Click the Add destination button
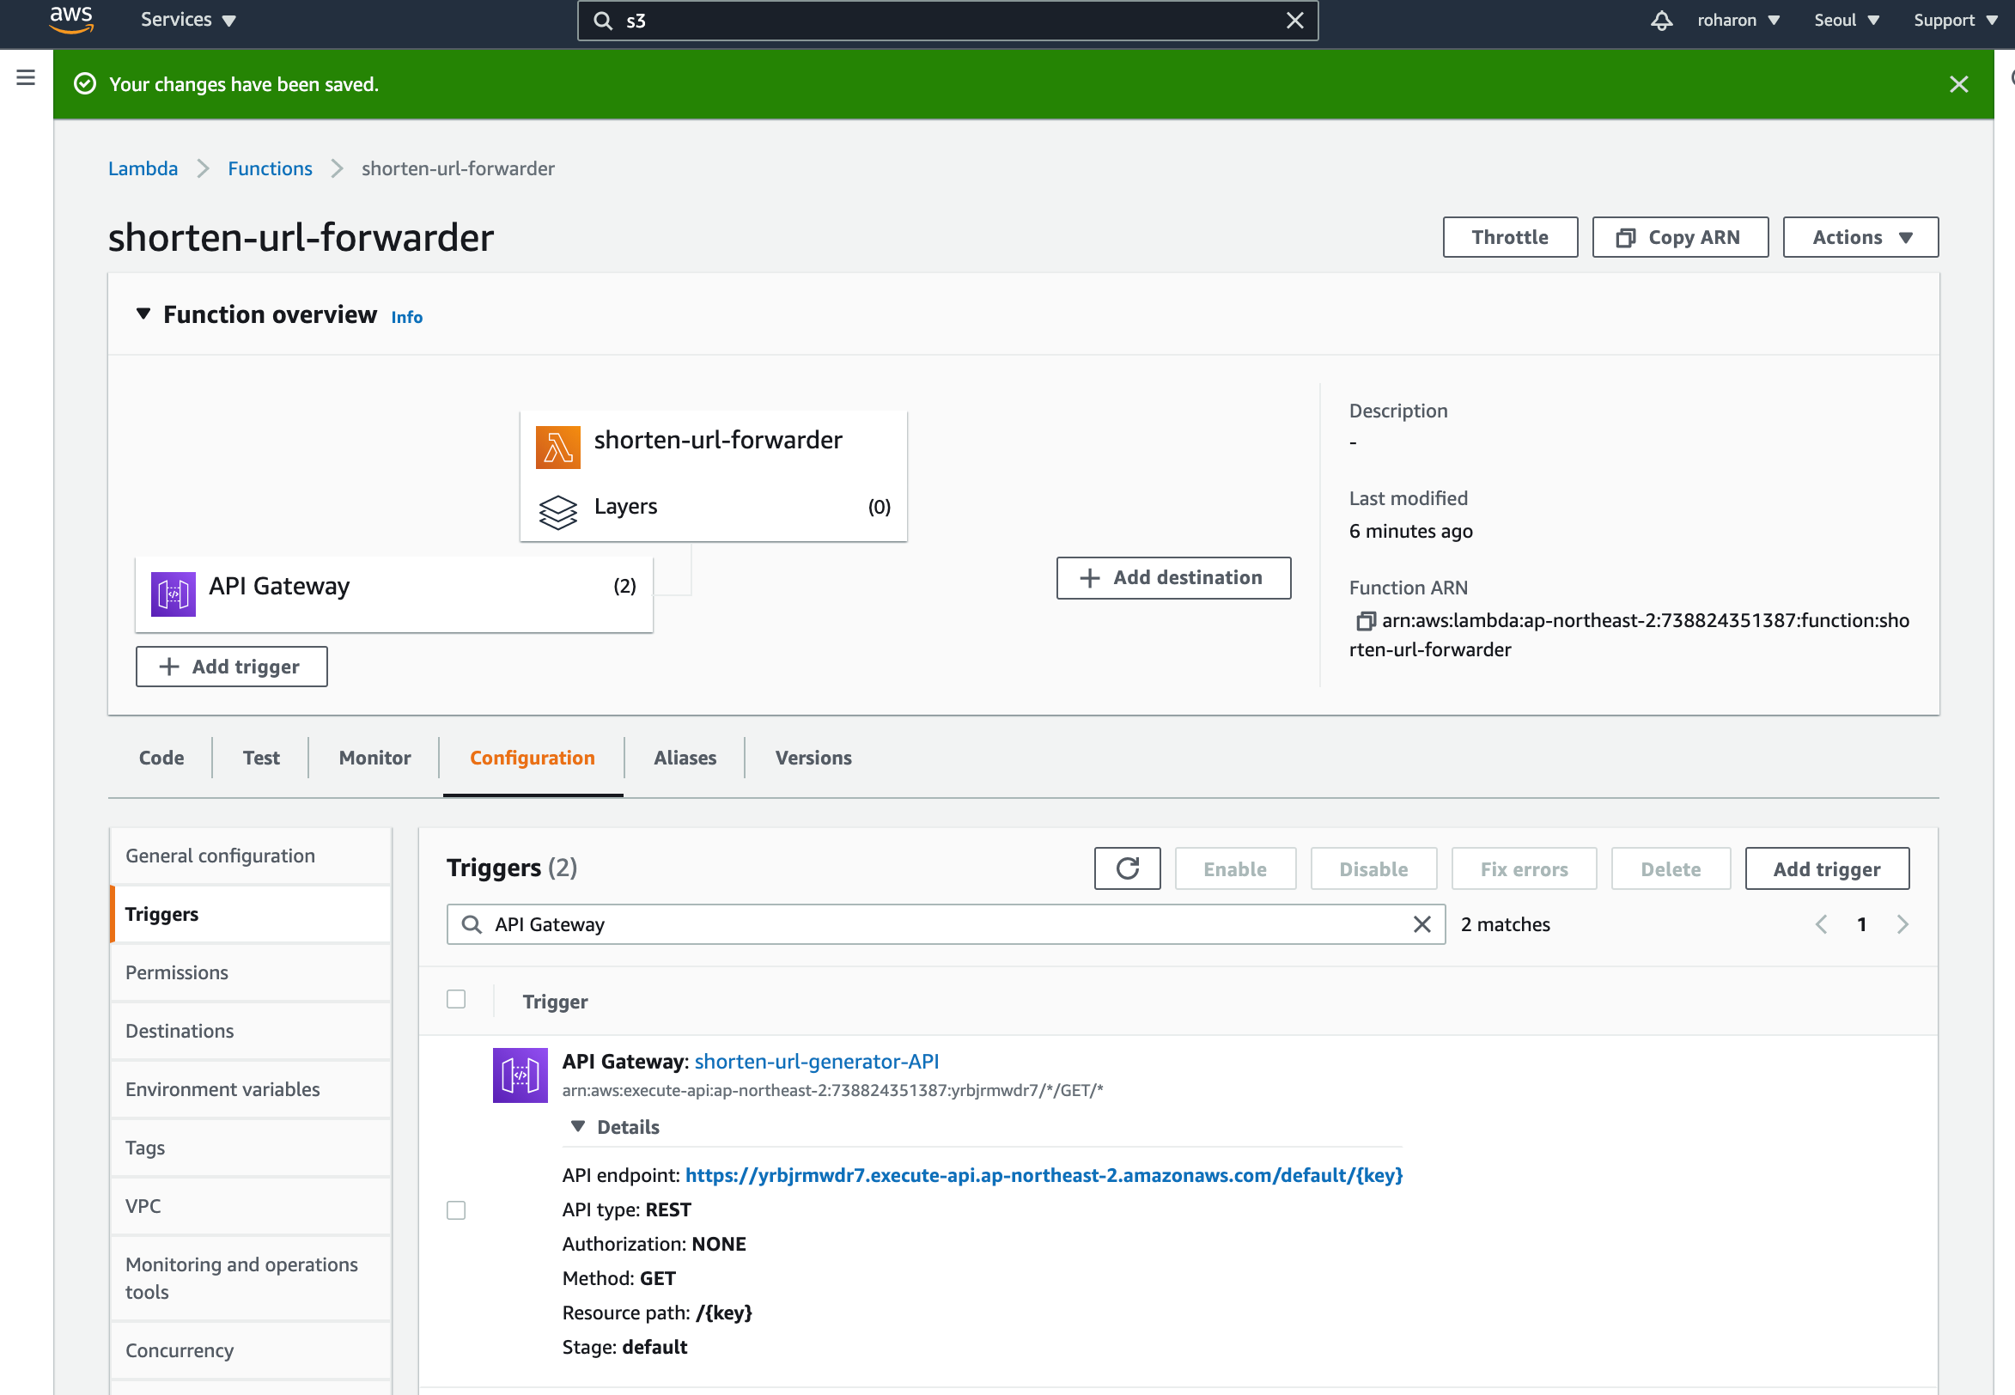 click(x=1172, y=577)
